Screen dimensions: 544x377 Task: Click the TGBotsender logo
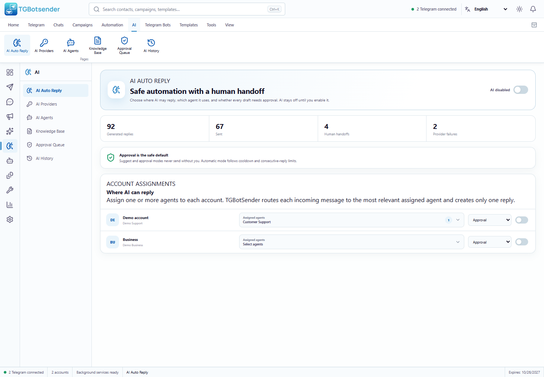(32, 9)
